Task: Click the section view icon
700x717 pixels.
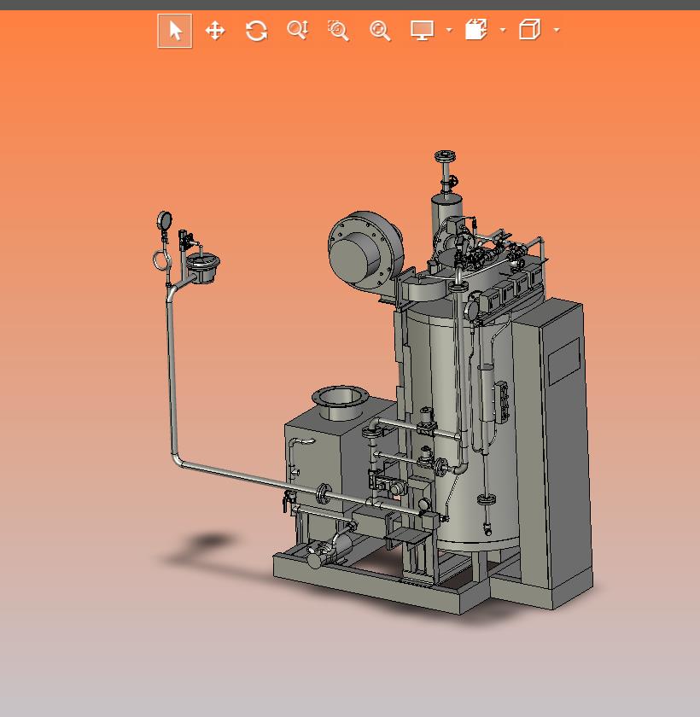Action: tap(476, 30)
